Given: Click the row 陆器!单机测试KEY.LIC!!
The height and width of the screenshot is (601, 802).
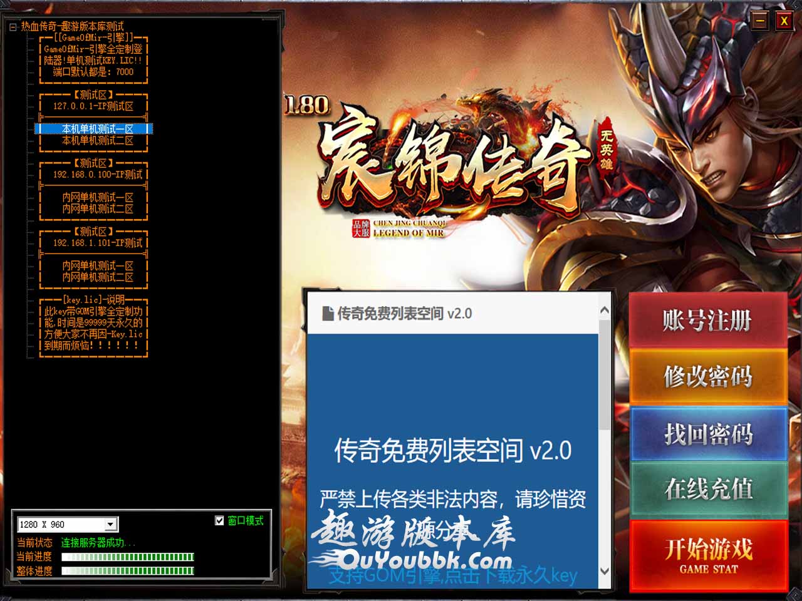Looking at the screenshot, I should tap(93, 60).
